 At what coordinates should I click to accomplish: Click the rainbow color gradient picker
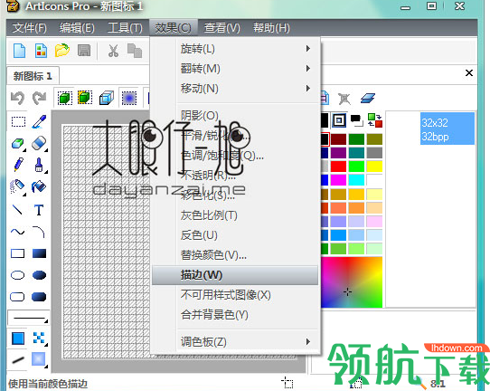click(352, 282)
